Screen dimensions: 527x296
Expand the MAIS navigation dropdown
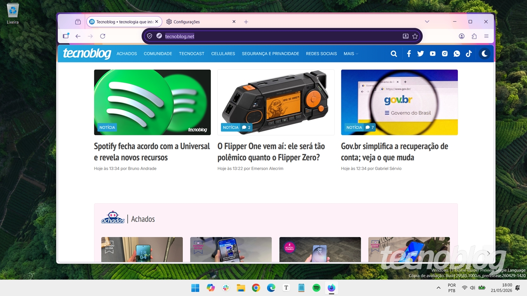coord(351,53)
